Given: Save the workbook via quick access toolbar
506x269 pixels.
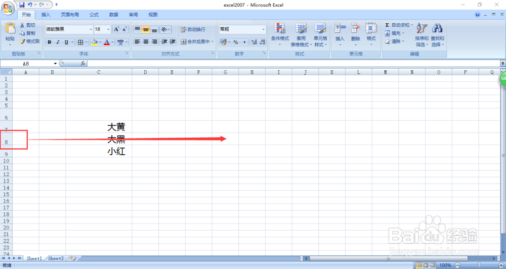Looking at the screenshot, I should (x=22, y=5).
